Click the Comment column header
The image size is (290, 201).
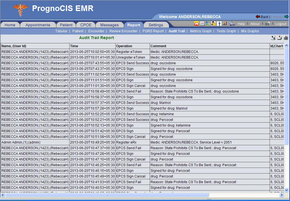[x=210, y=46]
